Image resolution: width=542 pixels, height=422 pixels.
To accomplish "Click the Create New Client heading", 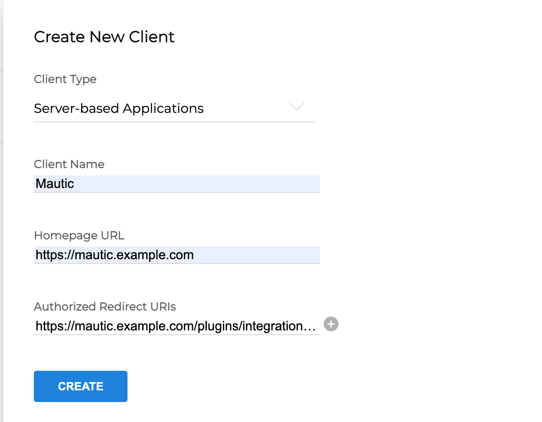I will click(104, 37).
